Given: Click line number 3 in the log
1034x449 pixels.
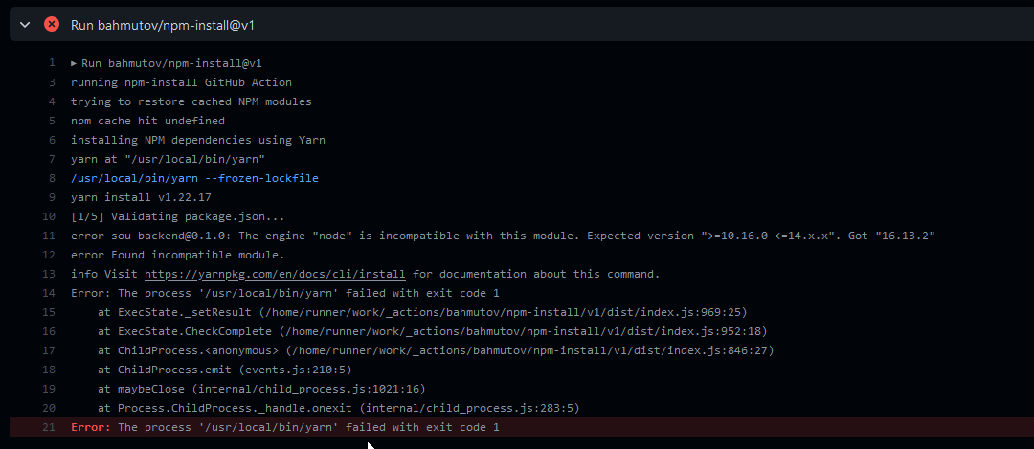Looking at the screenshot, I should [52, 82].
